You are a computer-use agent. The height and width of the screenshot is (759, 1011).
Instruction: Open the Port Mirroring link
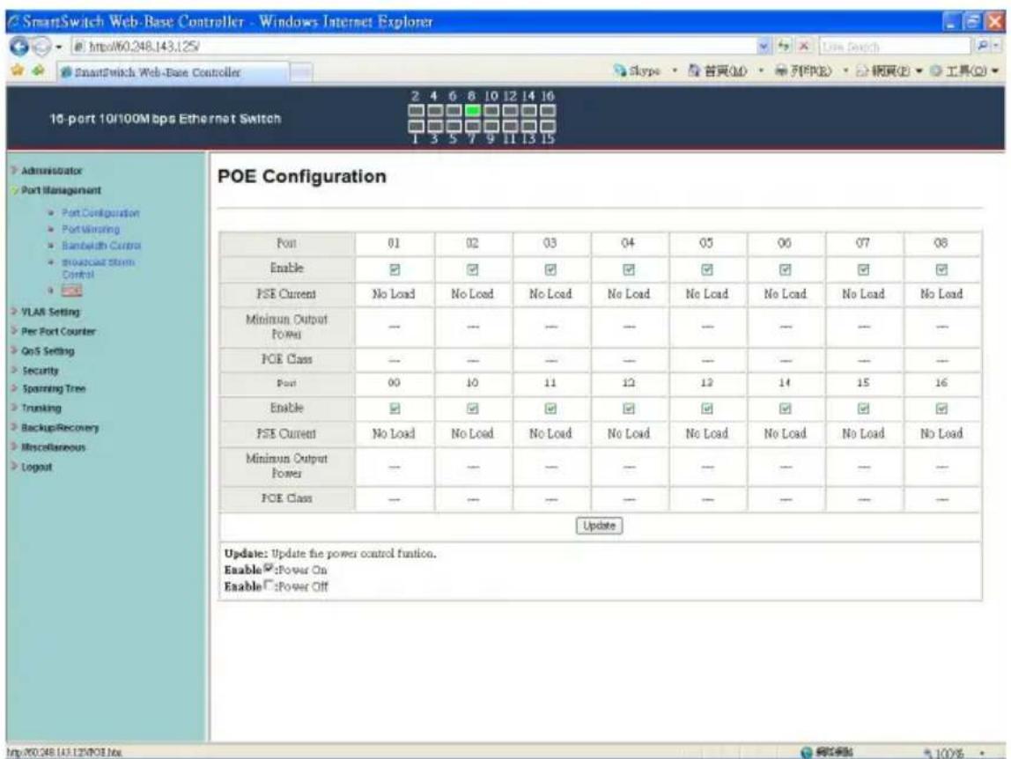[91, 230]
